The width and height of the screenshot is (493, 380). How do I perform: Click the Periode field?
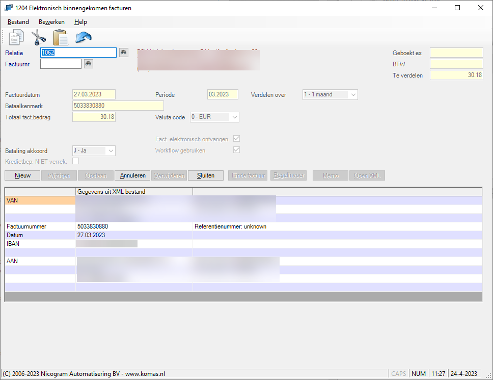tap(223, 94)
